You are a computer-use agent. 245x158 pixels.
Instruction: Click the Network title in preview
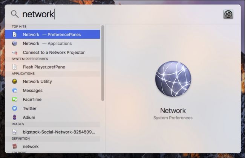pyautogui.click(x=173, y=111)
